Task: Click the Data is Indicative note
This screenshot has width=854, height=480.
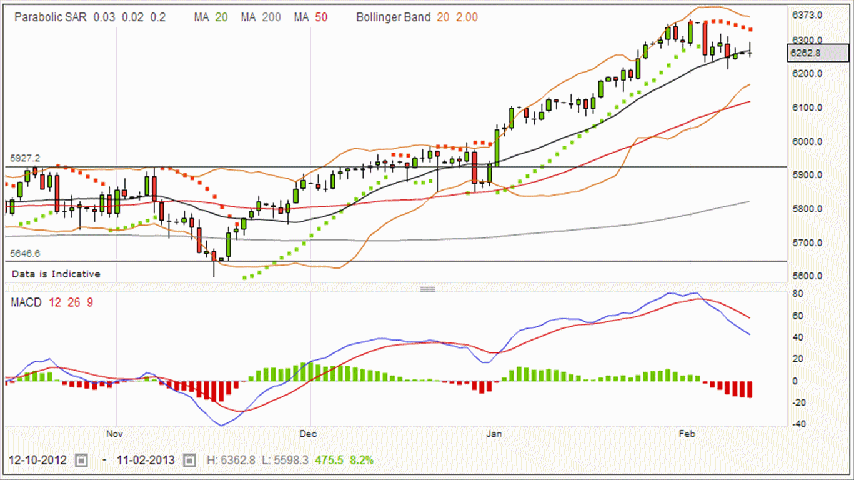Action: tap(56, 274)
